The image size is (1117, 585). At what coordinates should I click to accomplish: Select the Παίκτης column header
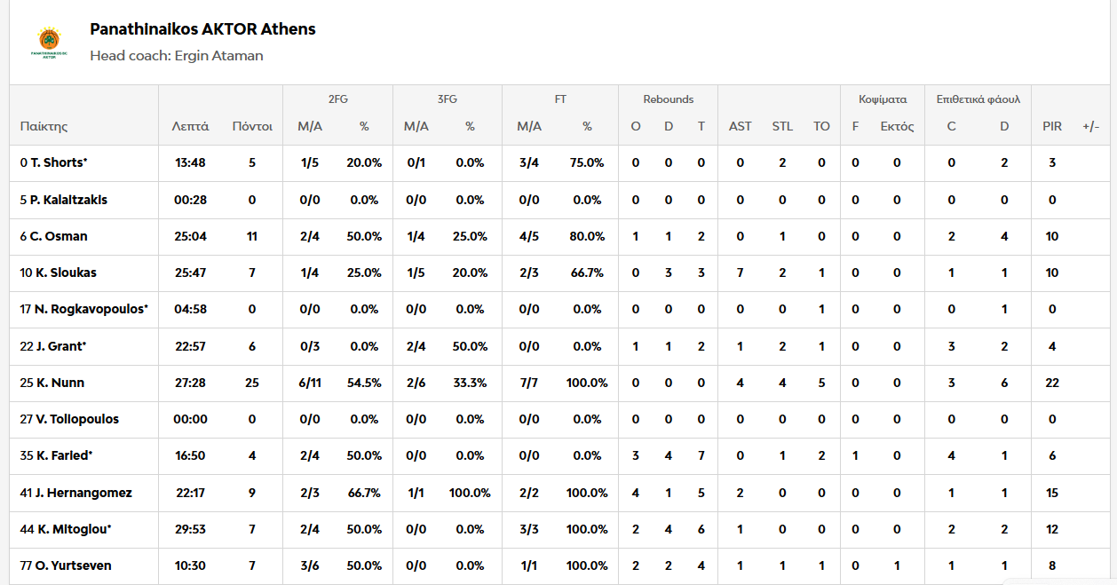point(44,126)
